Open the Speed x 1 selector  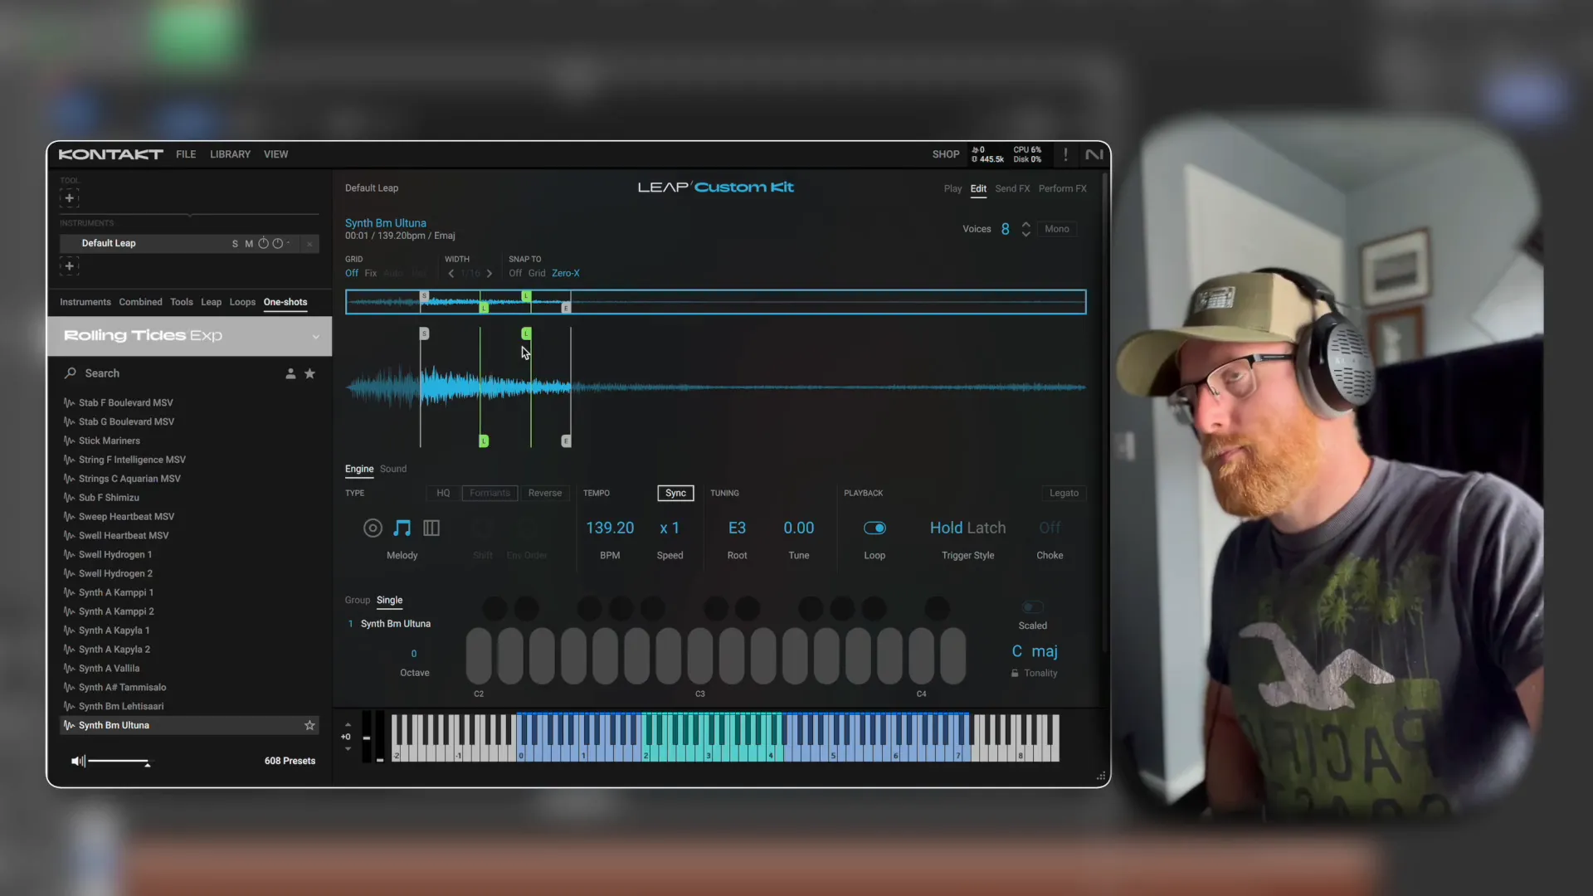coord(670,528)
